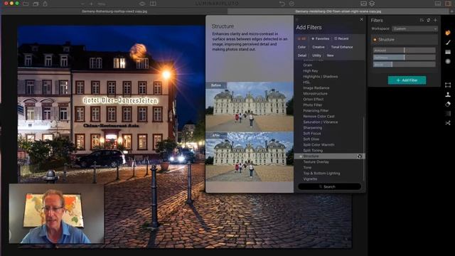Show Color filters category
This screenshot has width=455, height=256.
(x=301, y=47)
